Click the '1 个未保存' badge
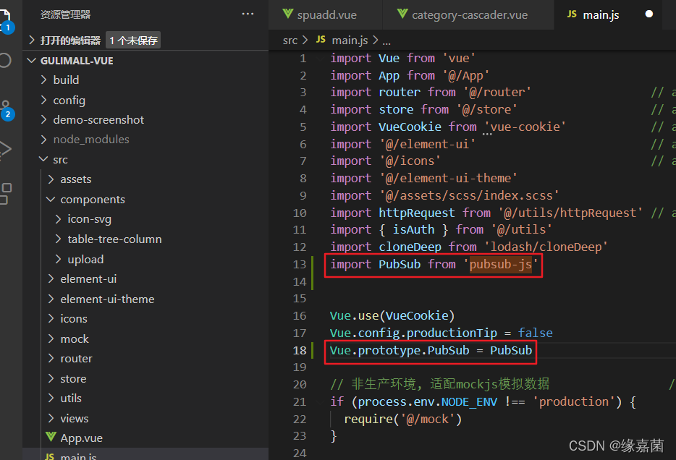The height and width of the screenshot is (460, 676). 133,40
